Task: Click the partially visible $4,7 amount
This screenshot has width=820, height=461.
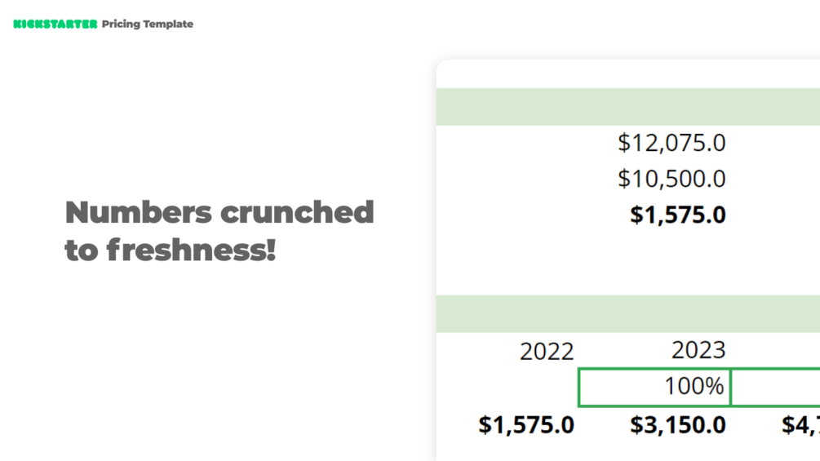Action: click(x=800, y=425)
